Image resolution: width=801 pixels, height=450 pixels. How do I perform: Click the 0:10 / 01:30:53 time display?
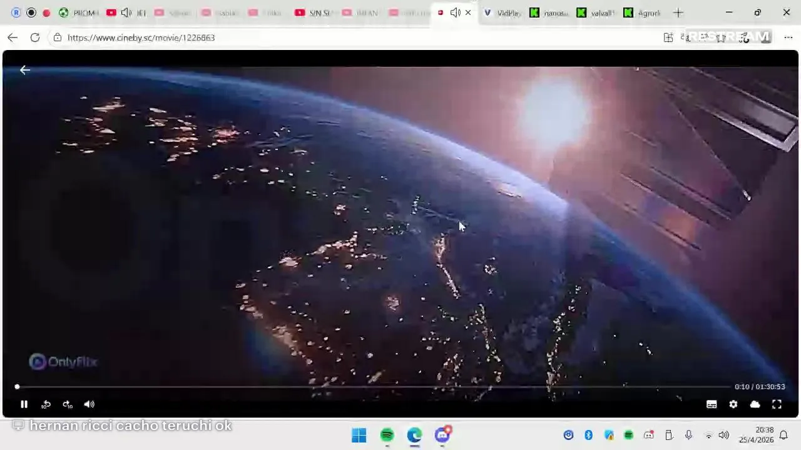[x=760, y=387]
